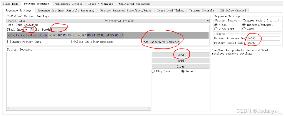This screenshot has width=284, height=116.
Task: Select bit plane R0
Action: [50, 35]
